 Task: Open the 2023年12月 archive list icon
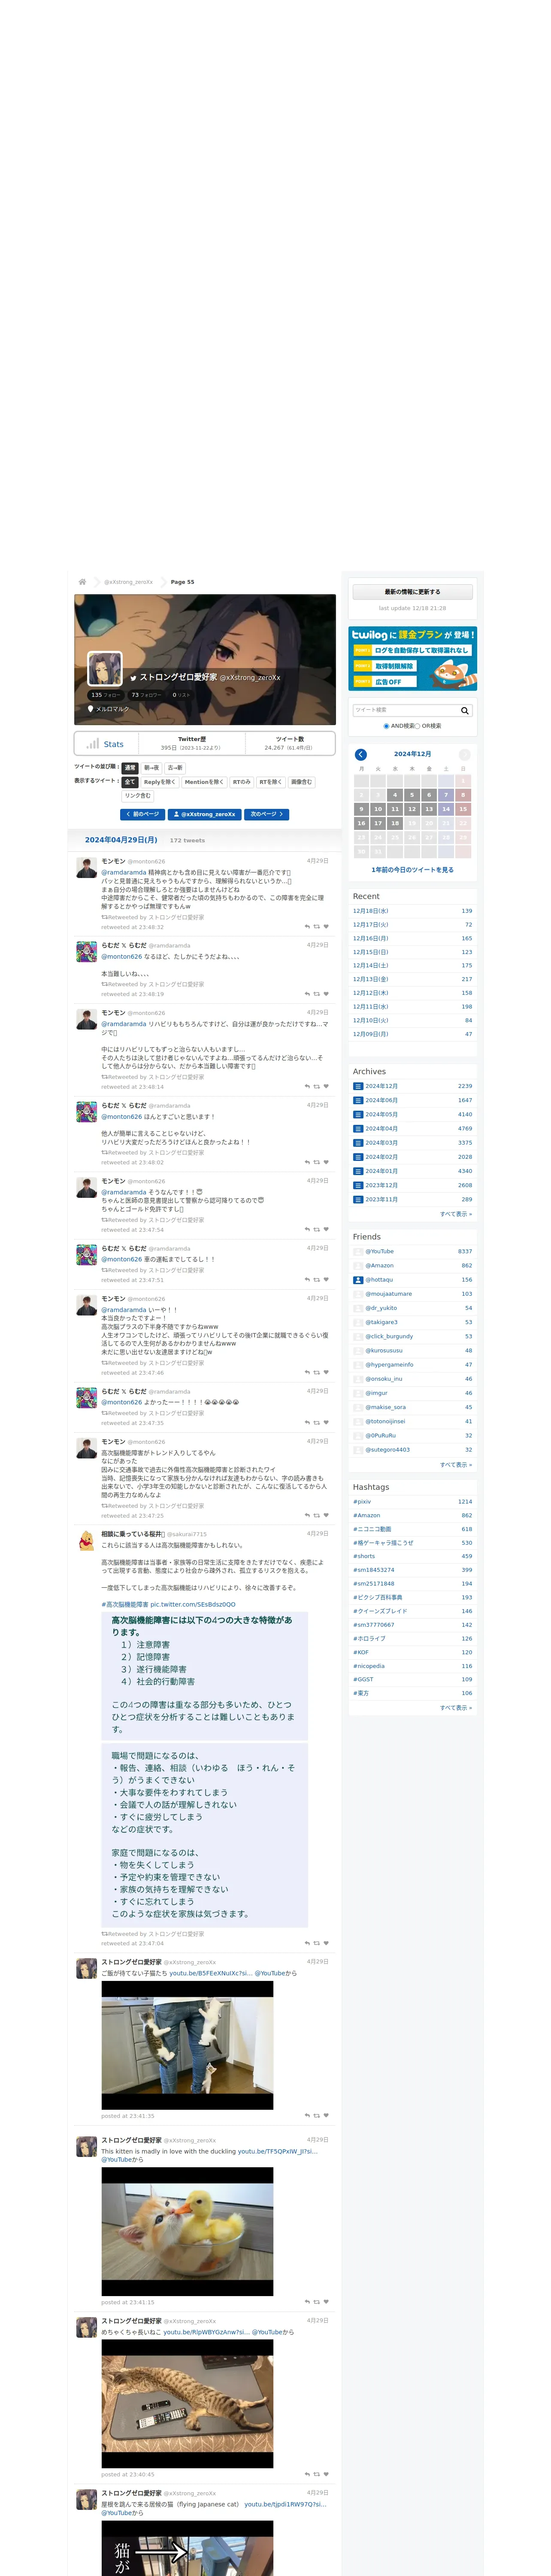(358, 1185)
